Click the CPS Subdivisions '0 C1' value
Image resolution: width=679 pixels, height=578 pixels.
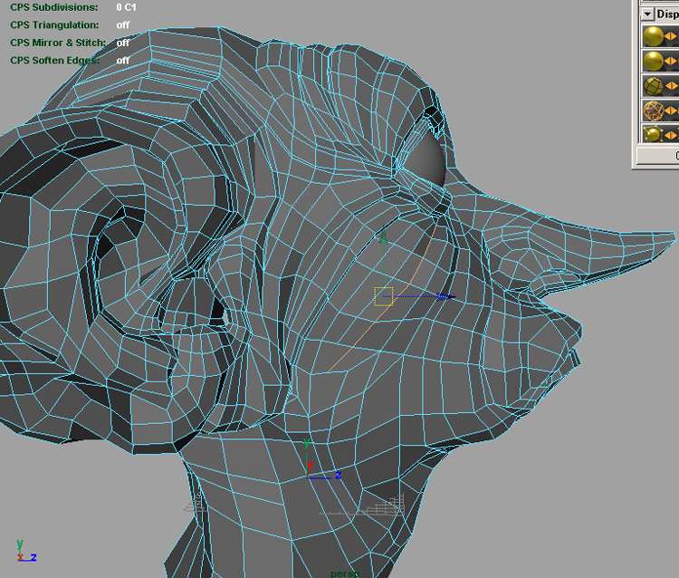tap(126, 7)
